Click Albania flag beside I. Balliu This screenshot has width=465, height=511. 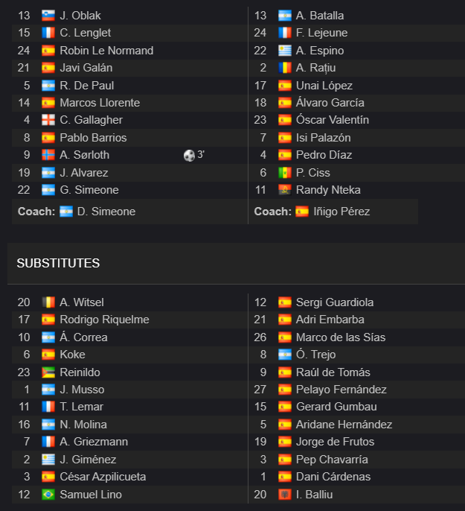pos(285,495)
